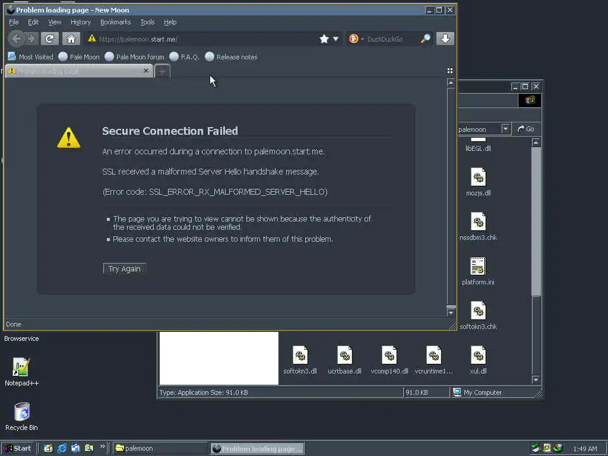Image resolution: width=608 pixels, height=456 pixels.
Task: Select the xul.dll file
Action: coord(478,360)
